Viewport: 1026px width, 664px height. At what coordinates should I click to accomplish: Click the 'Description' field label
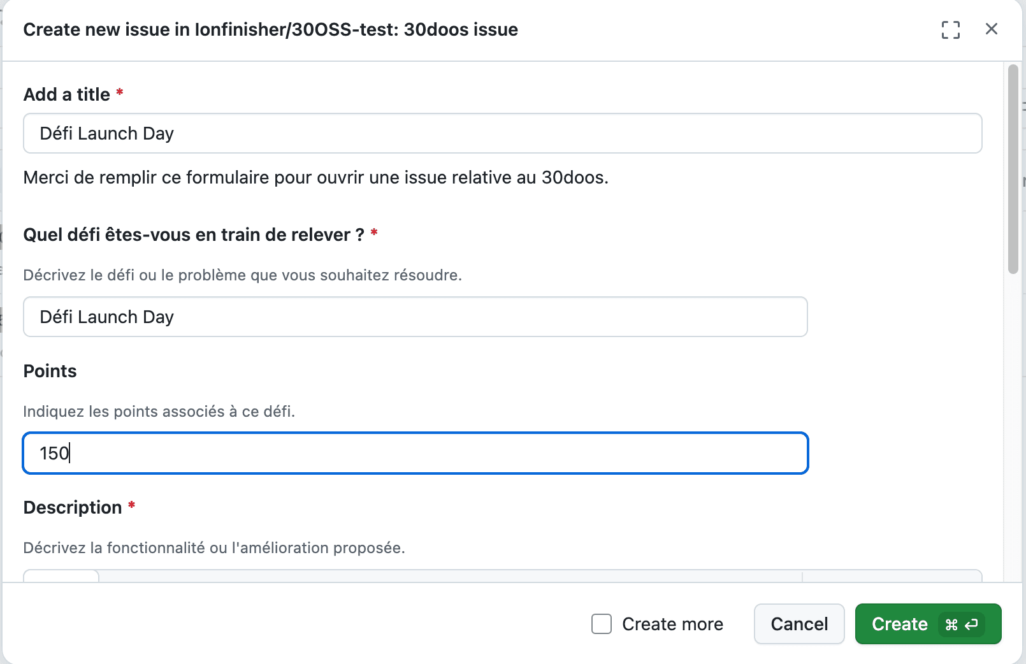pyautogui.click(x=72, y=508)
